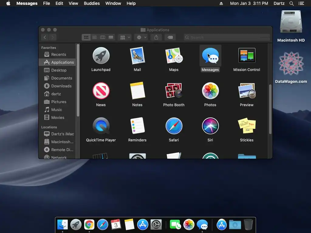311x233 pixels.
Task: Select Movies in the sidebar
Action: pos(57,117)
